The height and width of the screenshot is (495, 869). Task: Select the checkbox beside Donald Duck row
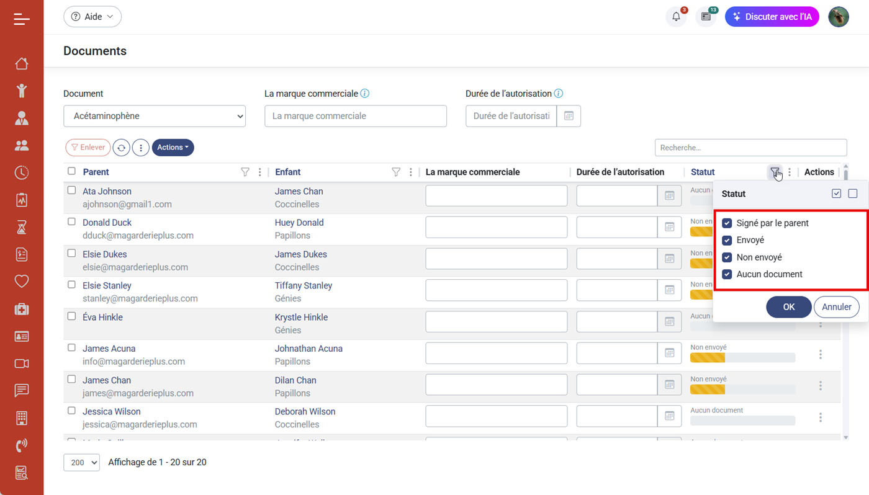[71, 222]
